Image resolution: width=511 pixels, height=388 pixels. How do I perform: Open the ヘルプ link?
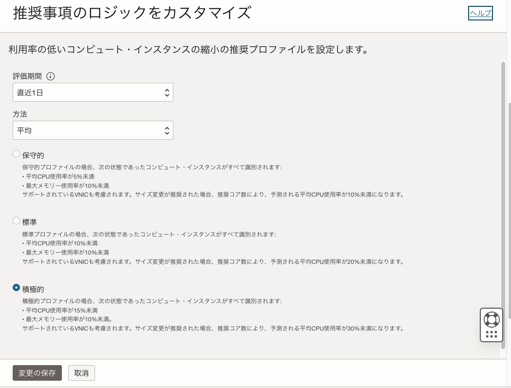480,13
